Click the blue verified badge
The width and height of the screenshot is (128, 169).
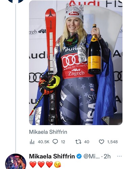tap(79, 156)
